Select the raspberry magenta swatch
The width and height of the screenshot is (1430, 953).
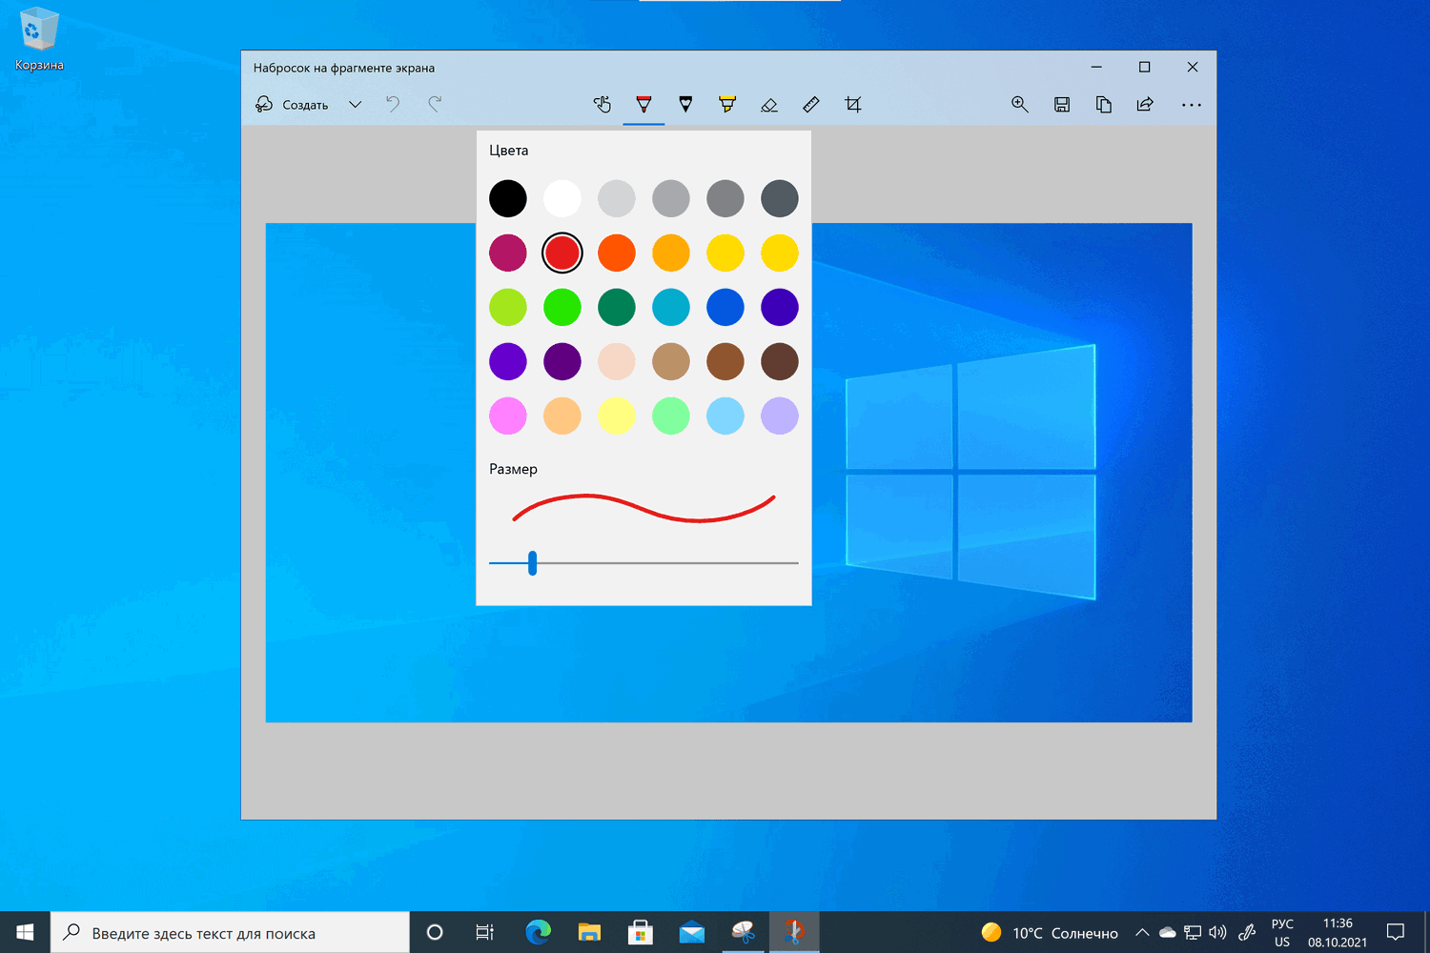pos(508,253)
